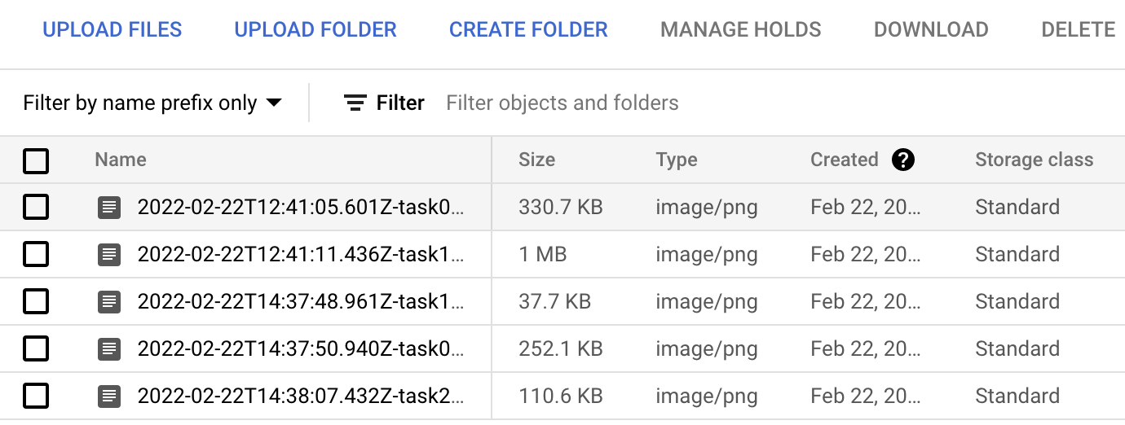Sort by the Name column header

(121, 160)
